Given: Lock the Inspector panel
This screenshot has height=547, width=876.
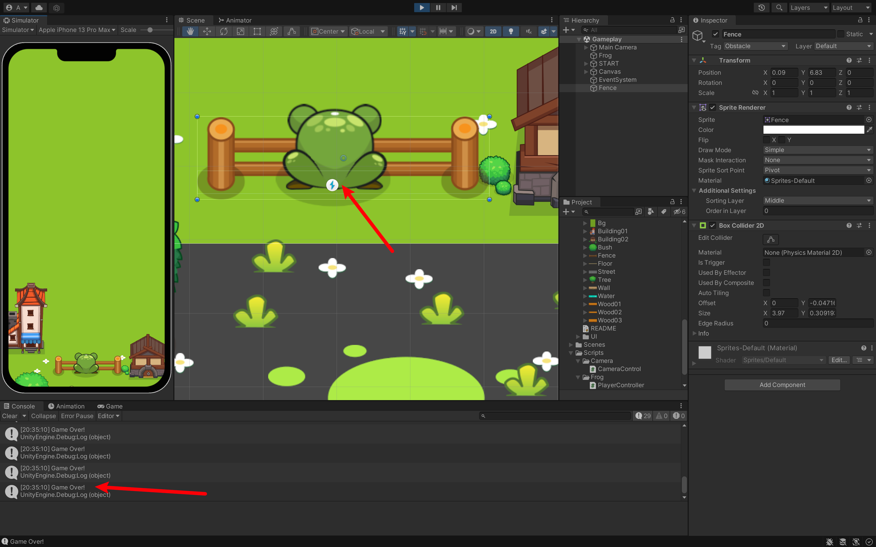Looking at the screenshot, I should pos(860,20).
